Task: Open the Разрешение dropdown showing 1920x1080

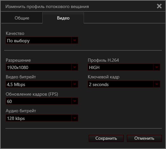Action: tap(42, 67)
